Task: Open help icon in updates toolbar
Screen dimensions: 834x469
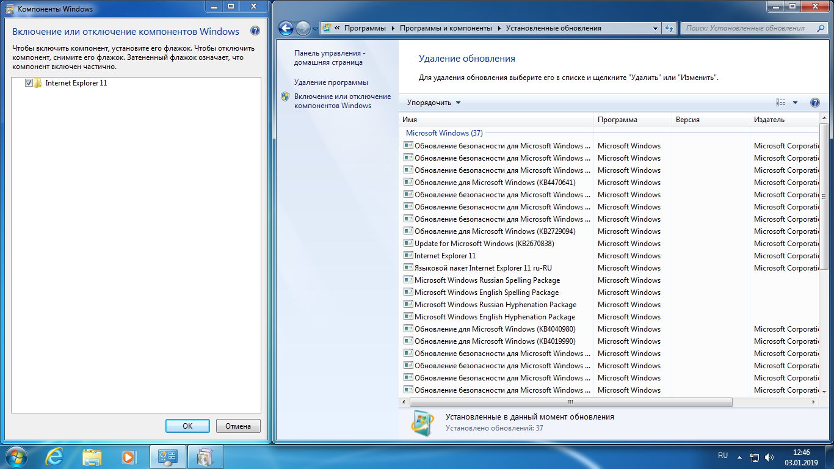Action: pyautogui.click(x=814, y=103)
